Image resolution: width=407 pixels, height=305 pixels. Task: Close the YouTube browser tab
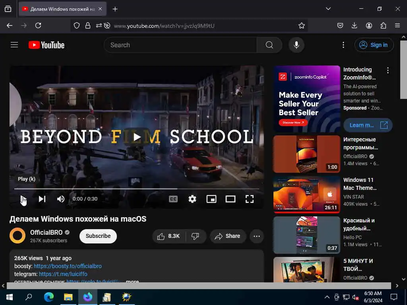point(100,9)
